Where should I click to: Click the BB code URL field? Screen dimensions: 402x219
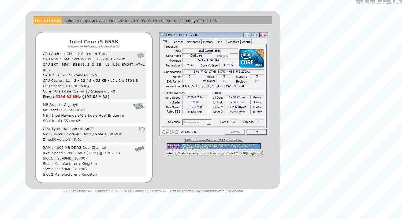coord(214,153)
